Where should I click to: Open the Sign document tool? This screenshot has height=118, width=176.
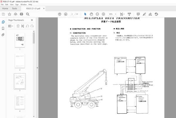click(x=150, y=14)
